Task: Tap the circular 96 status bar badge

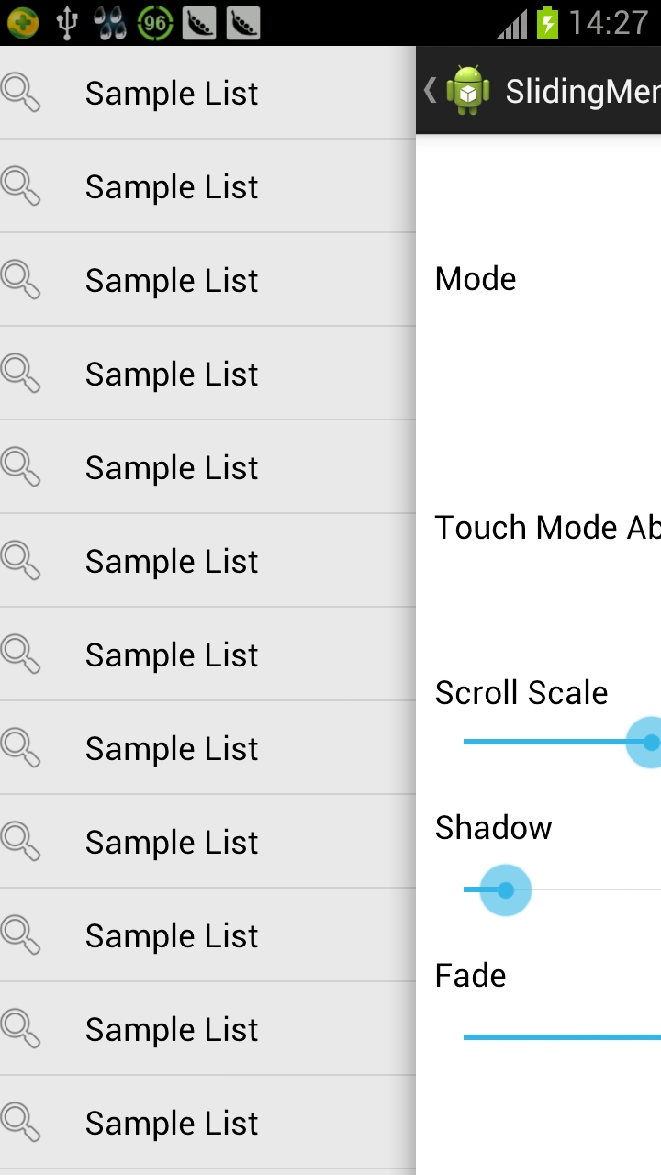Action: (x=155, y=23)
